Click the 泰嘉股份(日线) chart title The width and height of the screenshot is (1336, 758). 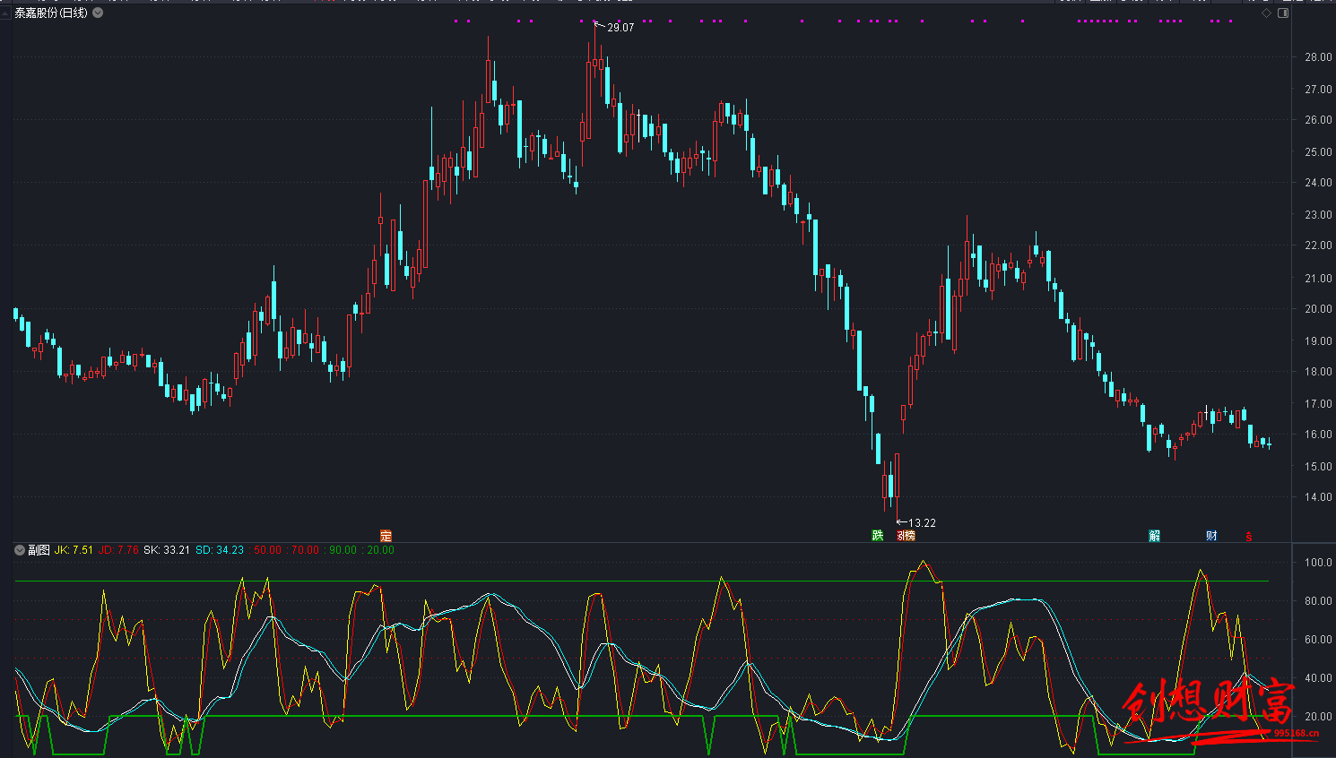(51, 13)
